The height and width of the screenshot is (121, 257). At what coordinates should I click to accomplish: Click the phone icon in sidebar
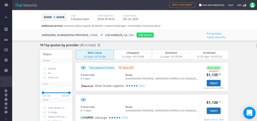[2, 82]
